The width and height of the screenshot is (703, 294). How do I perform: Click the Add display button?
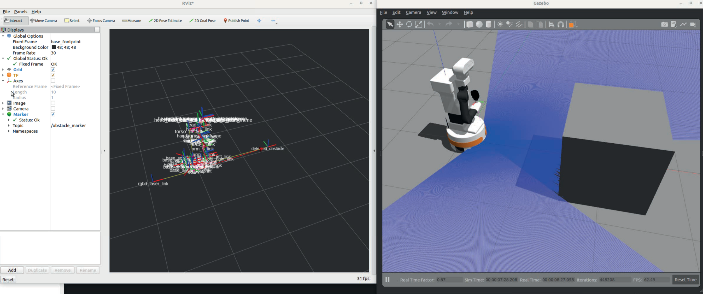pyautogui.click(x=12, y=270)
